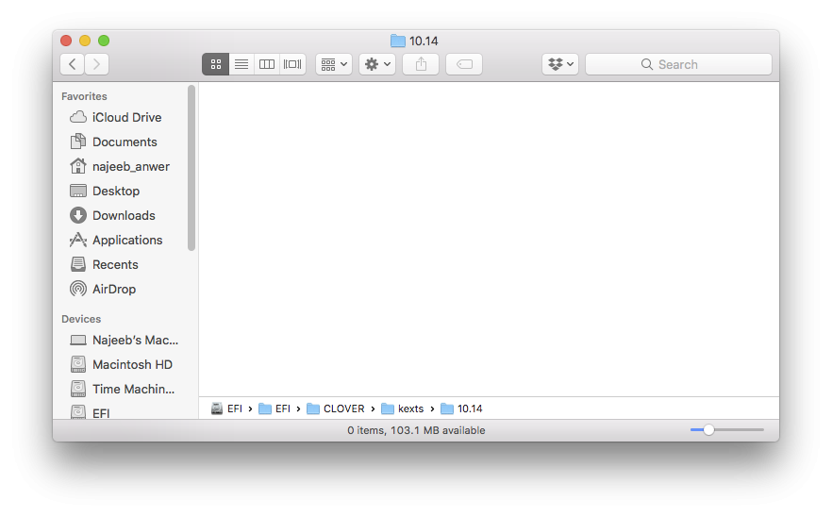Go forward with the right arrow button

(96, 64)
